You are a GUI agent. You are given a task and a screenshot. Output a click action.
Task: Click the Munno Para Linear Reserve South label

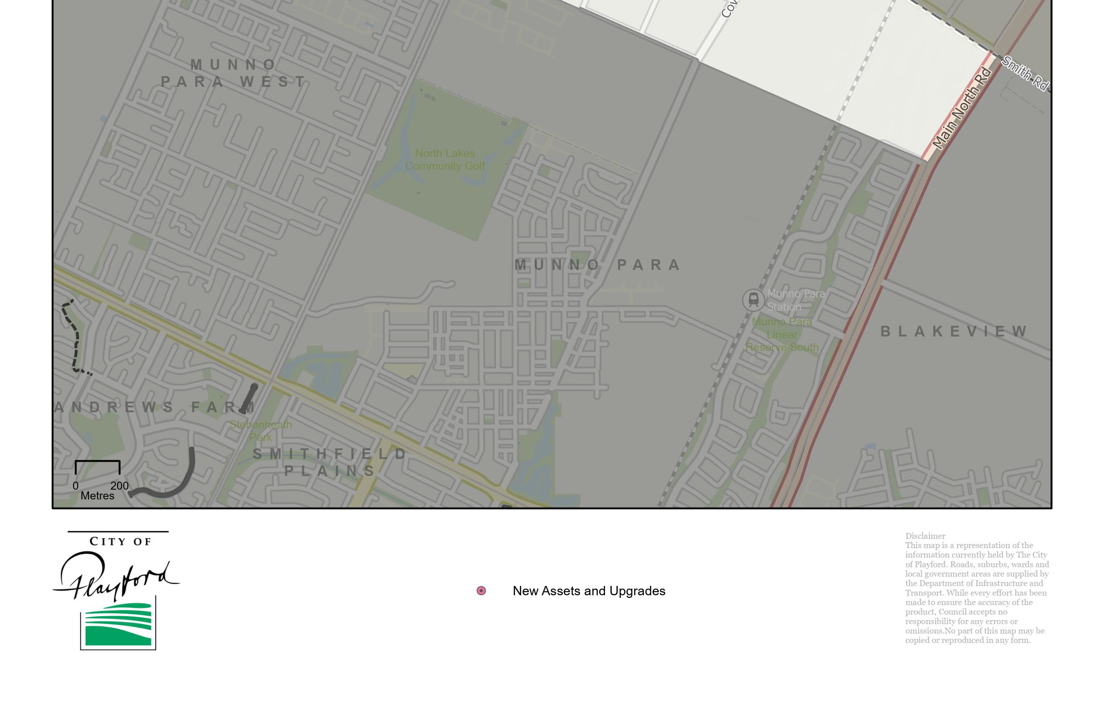782,334
